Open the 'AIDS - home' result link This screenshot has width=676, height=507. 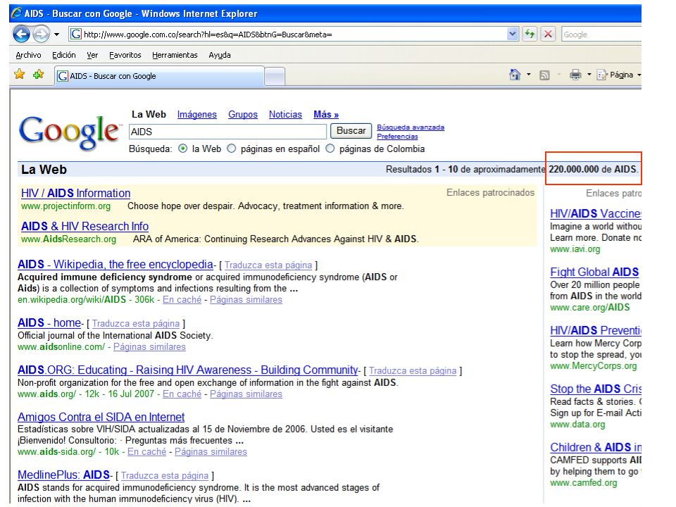pyautogui.click(x=49, y=323)
